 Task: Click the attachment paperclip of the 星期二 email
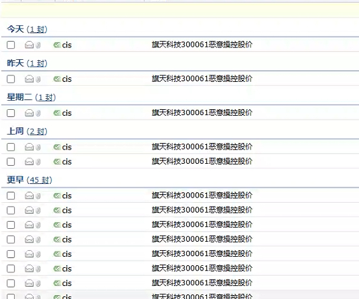pyautogui.click(x=38, y=113)
